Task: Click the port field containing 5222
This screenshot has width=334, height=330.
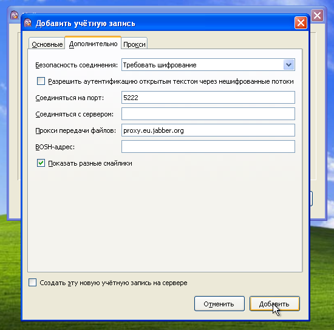Action: (208, 98)
